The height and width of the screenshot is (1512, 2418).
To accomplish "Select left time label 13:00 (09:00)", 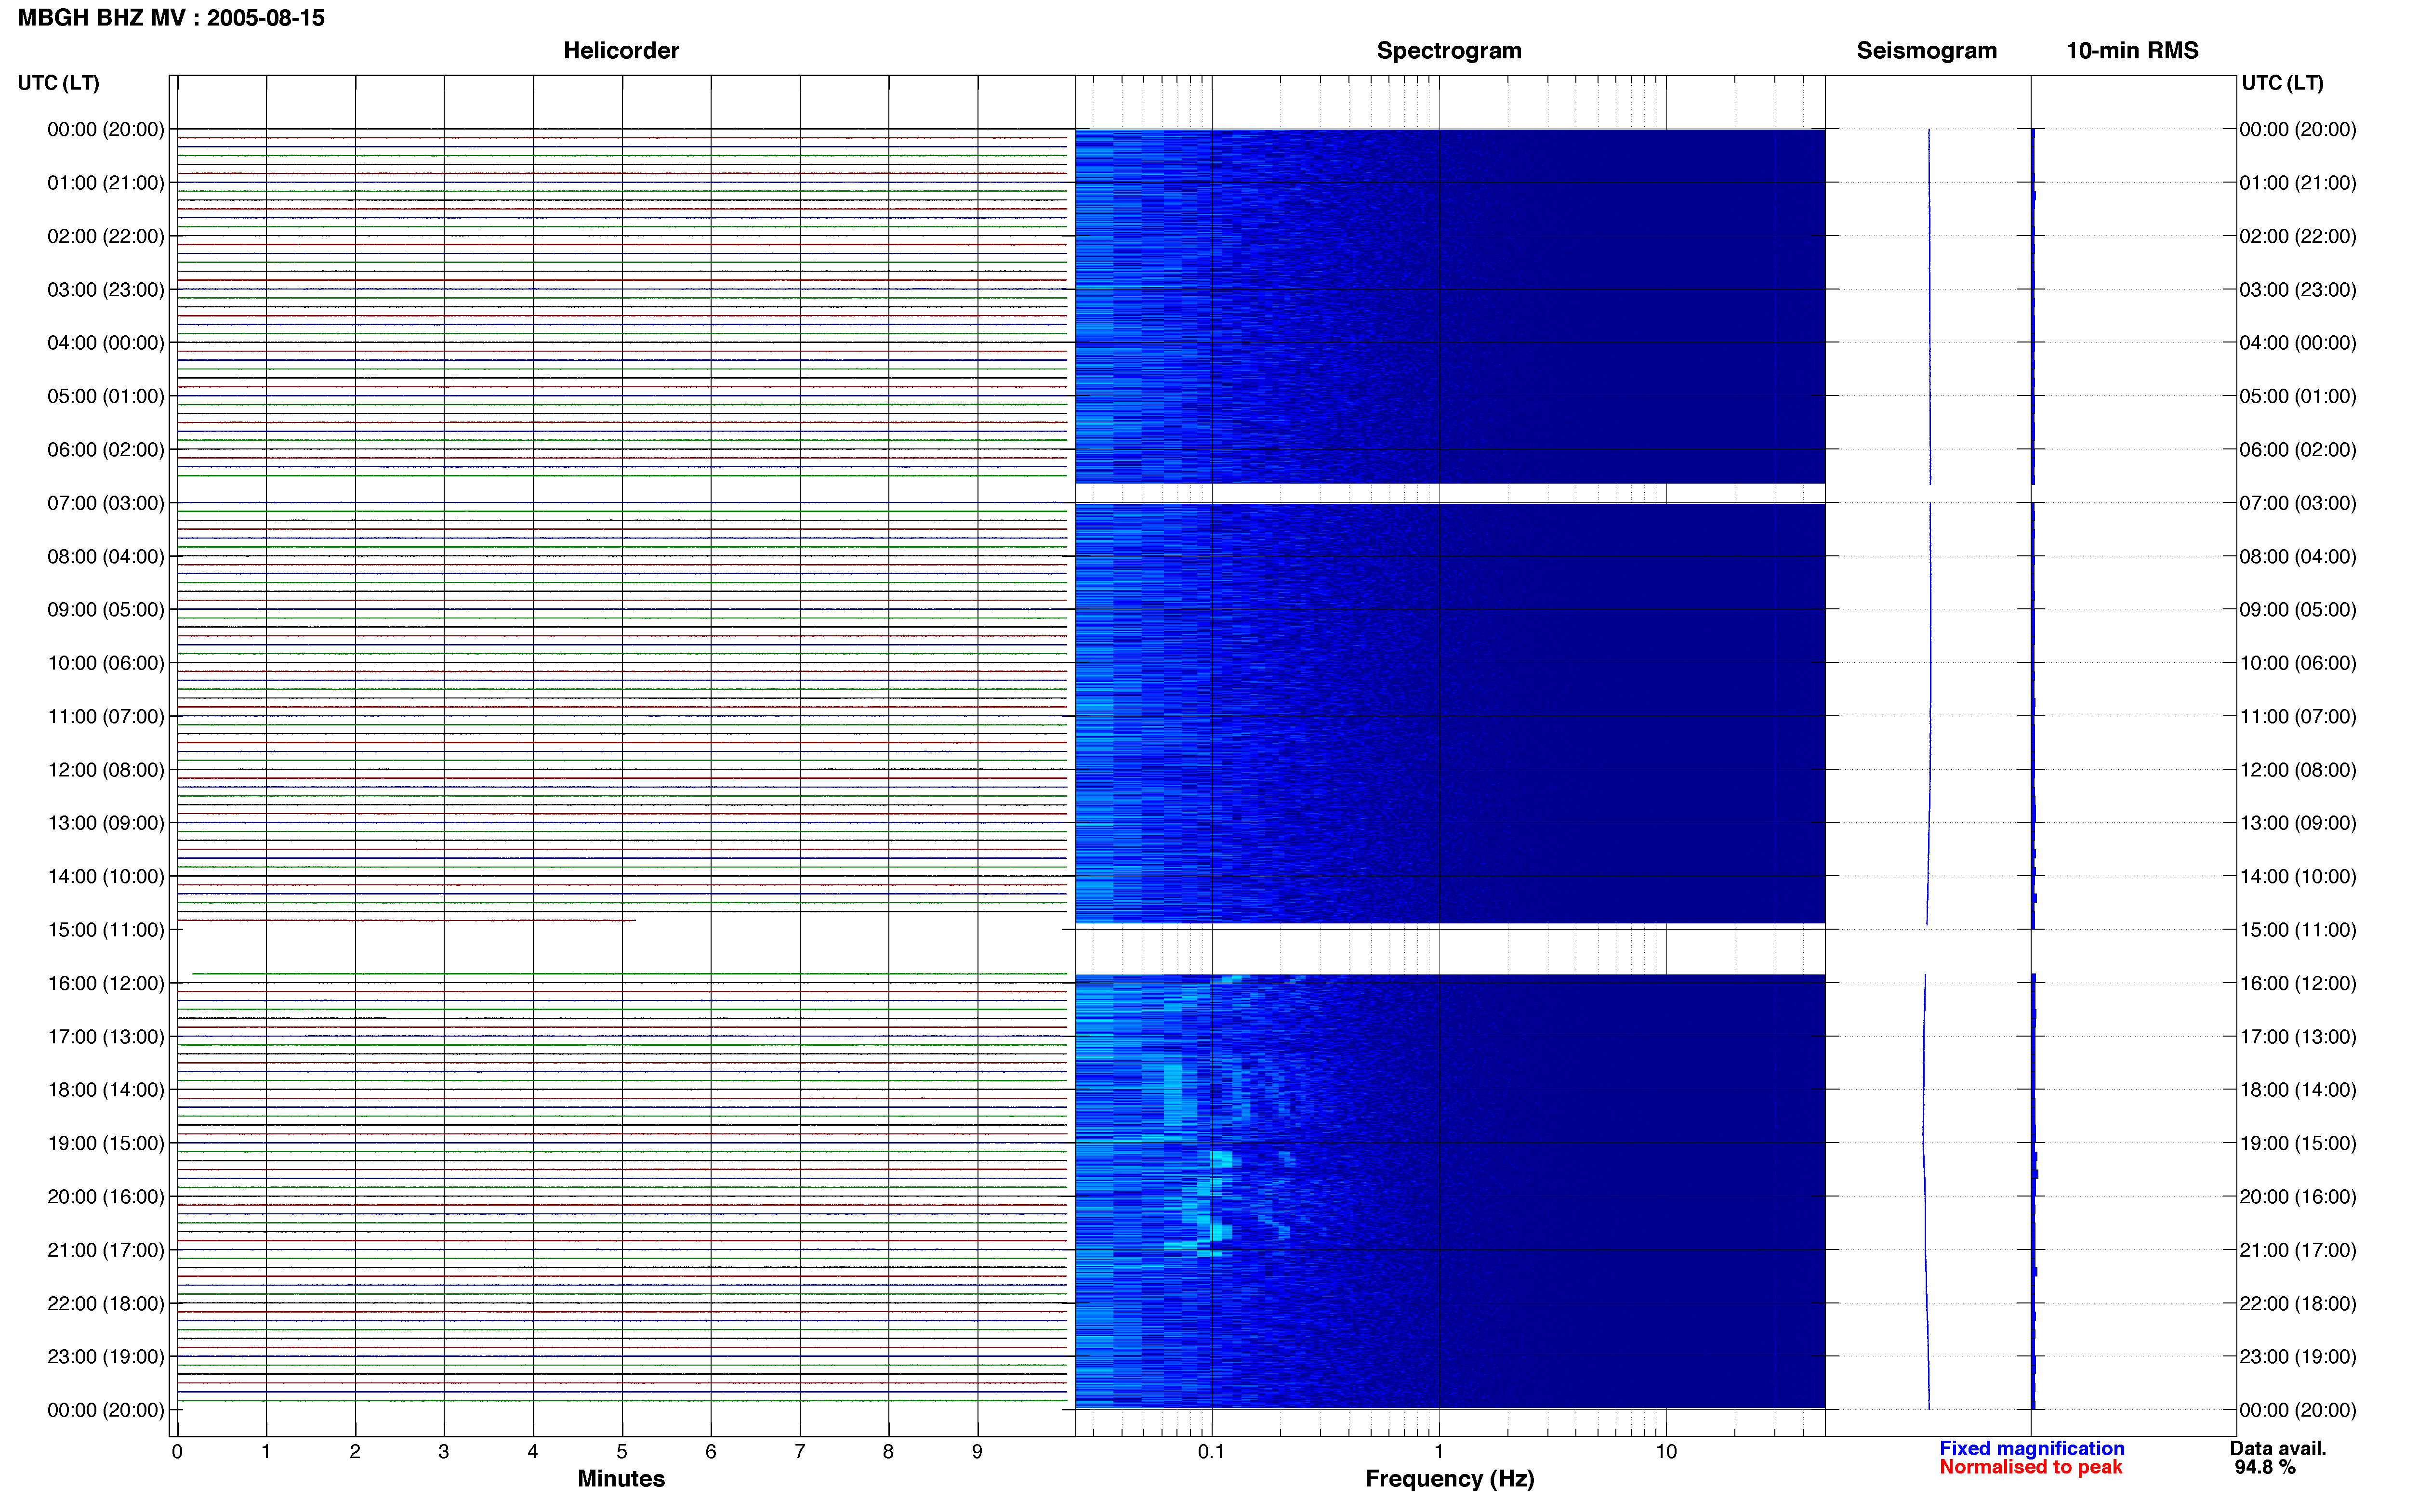I will click(x=105, y=823).
